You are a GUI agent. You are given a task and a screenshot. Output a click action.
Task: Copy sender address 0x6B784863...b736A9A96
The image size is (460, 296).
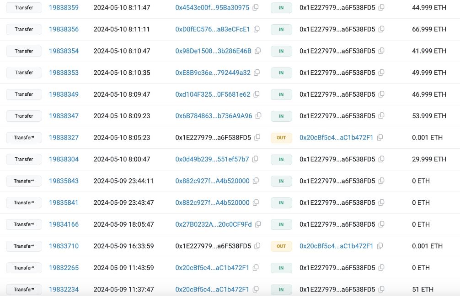point(258,115)
